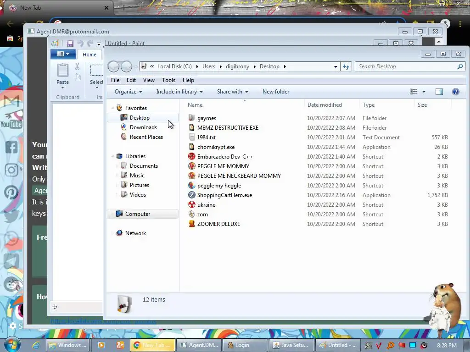
Task: Select the ukraine shortcut icon
Action: [191, 204]
